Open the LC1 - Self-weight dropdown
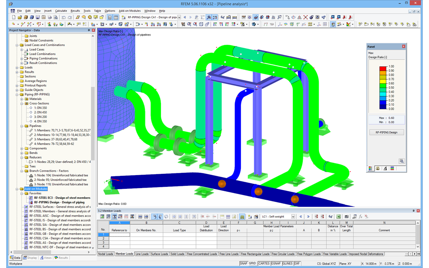The height and width of the screenshot is (268, 429). (293, 216)
